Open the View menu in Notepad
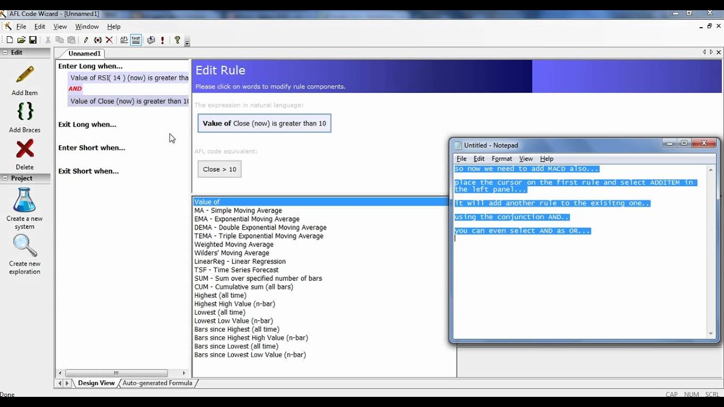This screenshot has height=407, width=724. pos(526,159)
